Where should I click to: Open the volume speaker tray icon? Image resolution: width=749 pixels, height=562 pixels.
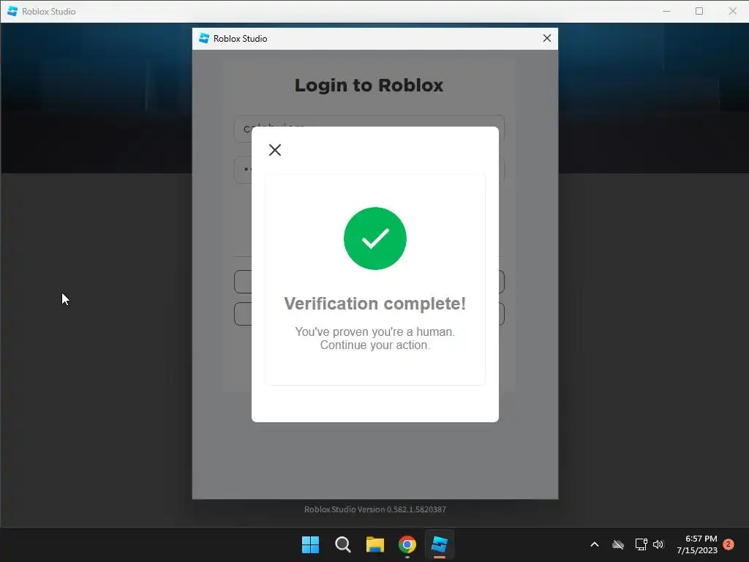point(659,544)
